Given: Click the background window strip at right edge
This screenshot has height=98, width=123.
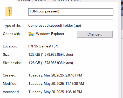Looking at the screenshot, I should 122,49.
